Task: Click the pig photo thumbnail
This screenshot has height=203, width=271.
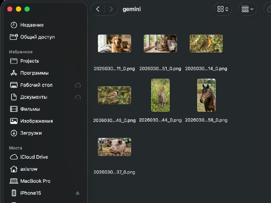Action: click(114, 147)
